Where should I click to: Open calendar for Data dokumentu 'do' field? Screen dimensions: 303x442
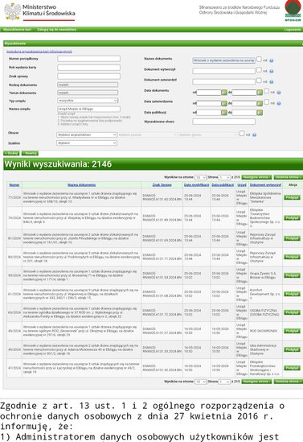(260, 93)
